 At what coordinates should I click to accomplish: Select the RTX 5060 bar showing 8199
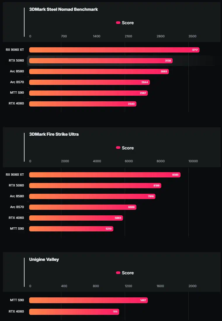[x=95, y=186]
